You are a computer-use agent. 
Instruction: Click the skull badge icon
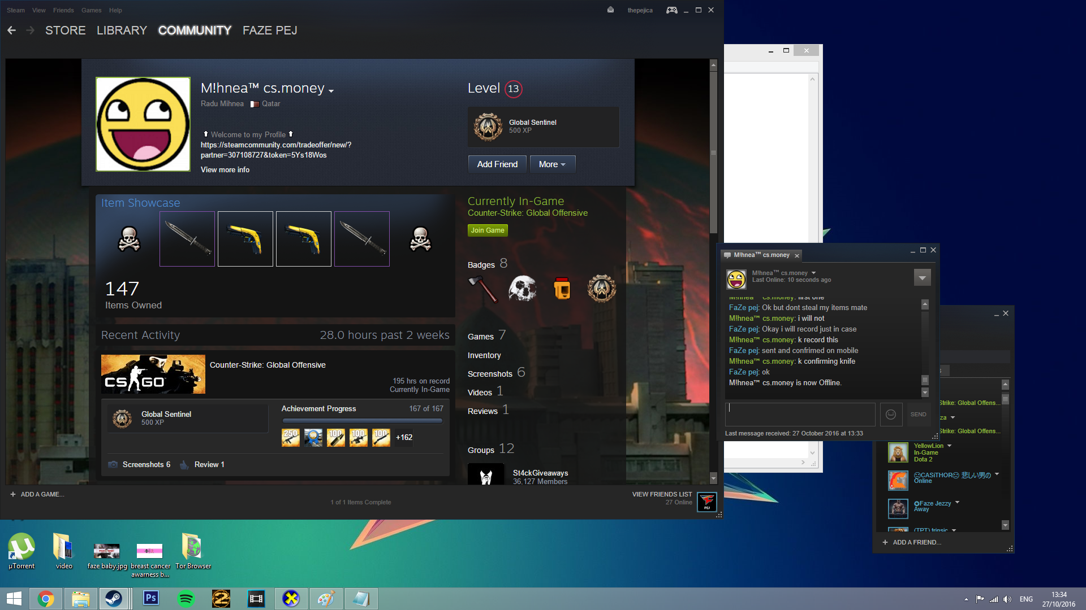point(522,289)
